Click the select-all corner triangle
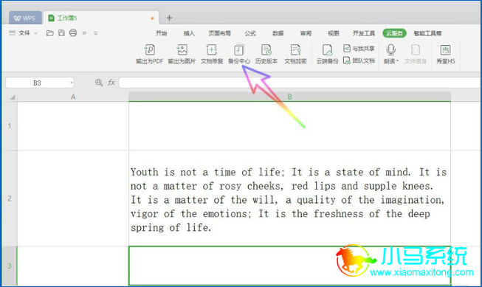 pos(13,97)
